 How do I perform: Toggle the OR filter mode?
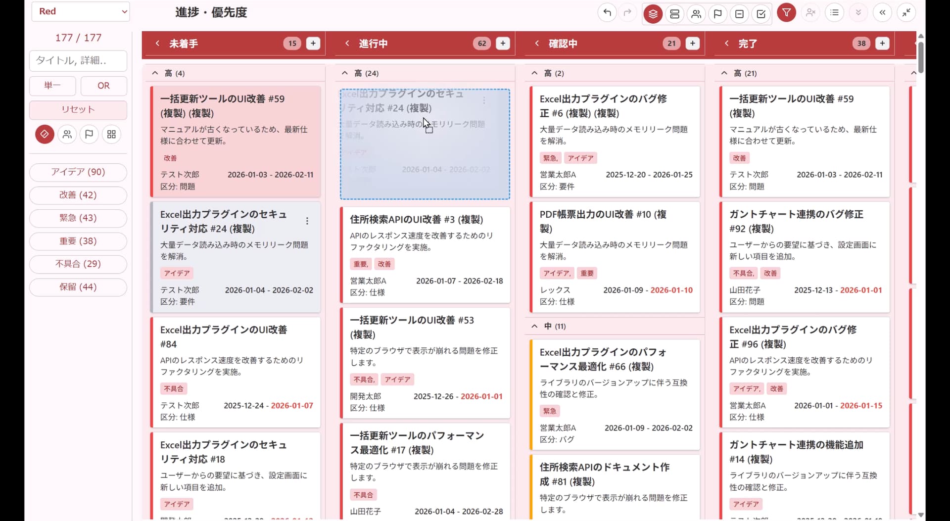103,86
